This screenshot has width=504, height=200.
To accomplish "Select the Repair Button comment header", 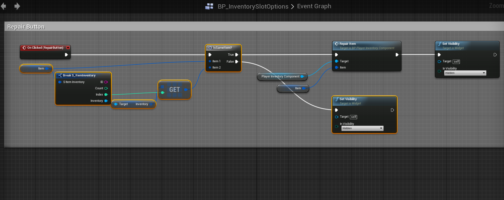I will coord(26,27).
